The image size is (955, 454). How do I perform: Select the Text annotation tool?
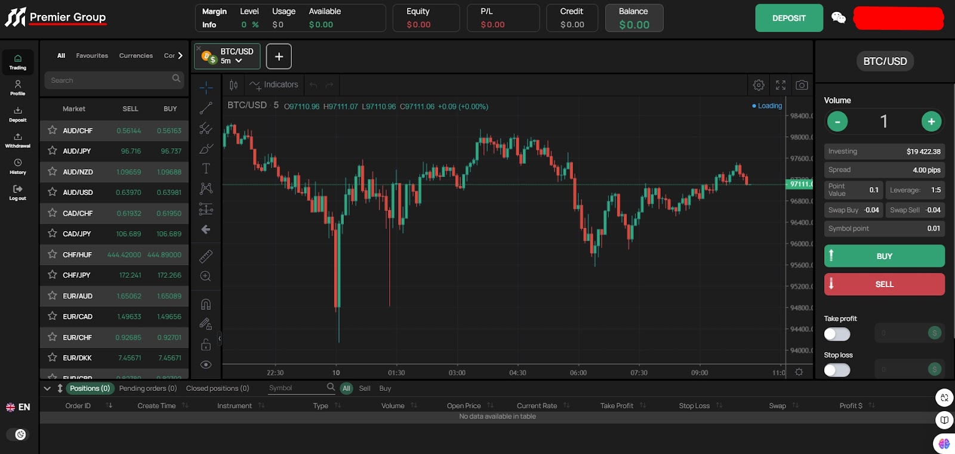point(206,169)
